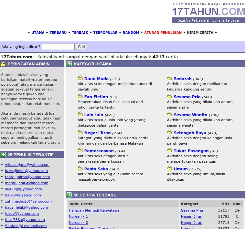Open the ATURAN PENULISAN navigation item
This screenshot has width=246, height=229.
tap(163, 33)
